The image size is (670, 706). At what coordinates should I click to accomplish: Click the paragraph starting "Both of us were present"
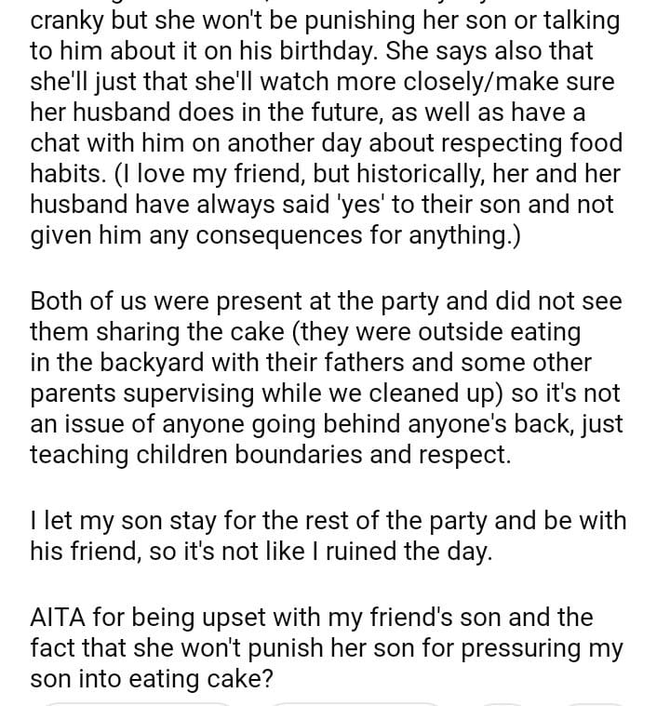326,378
